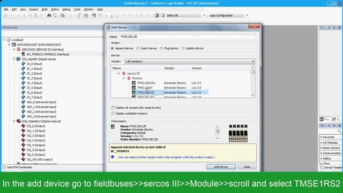Select the Insert device radio button
The image size is (343, 193).
(138, 48)
